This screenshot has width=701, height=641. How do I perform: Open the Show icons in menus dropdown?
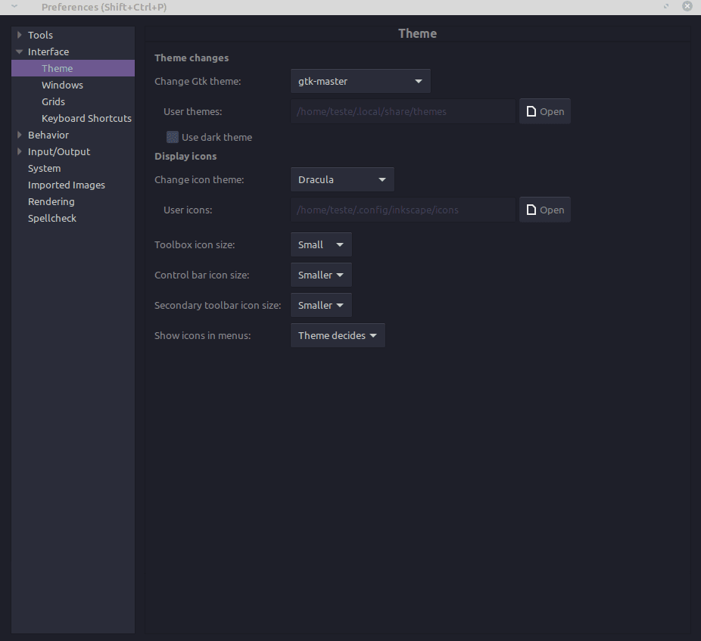point(338,335)
